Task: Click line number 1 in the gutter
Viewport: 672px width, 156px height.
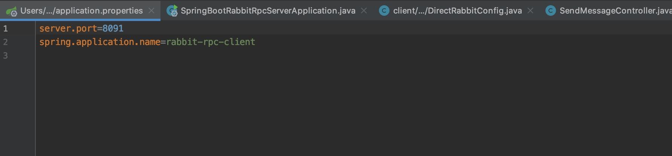Action: 5,28
